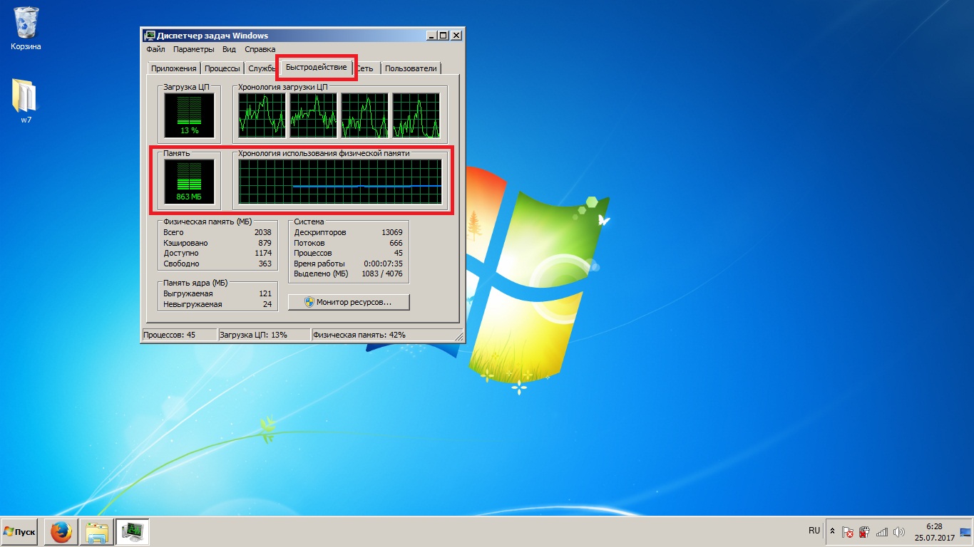Image resolution: width=974 pixels, height=547 pixels.
Task: Open Firefox from the taskbar
Action: point(61,532)
